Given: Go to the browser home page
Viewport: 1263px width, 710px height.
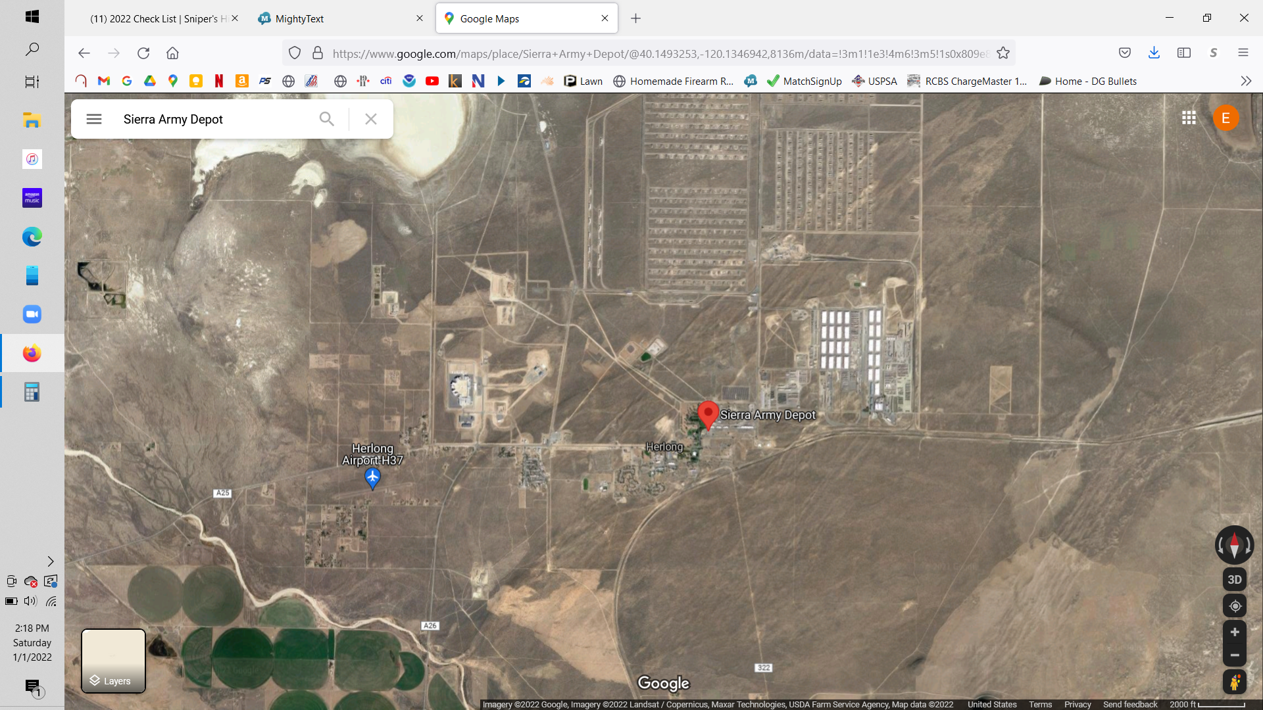Looking at the screenshot, I should (172, 53).
